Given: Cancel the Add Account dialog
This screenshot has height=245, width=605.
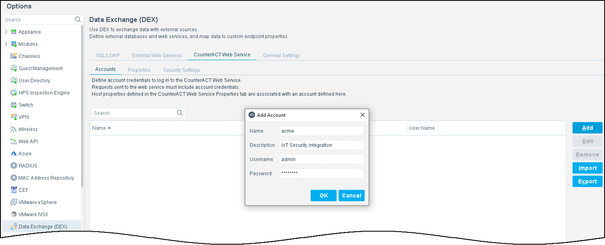Looking at the screenshot, I should pyautogui.click(x=352, y=196).
